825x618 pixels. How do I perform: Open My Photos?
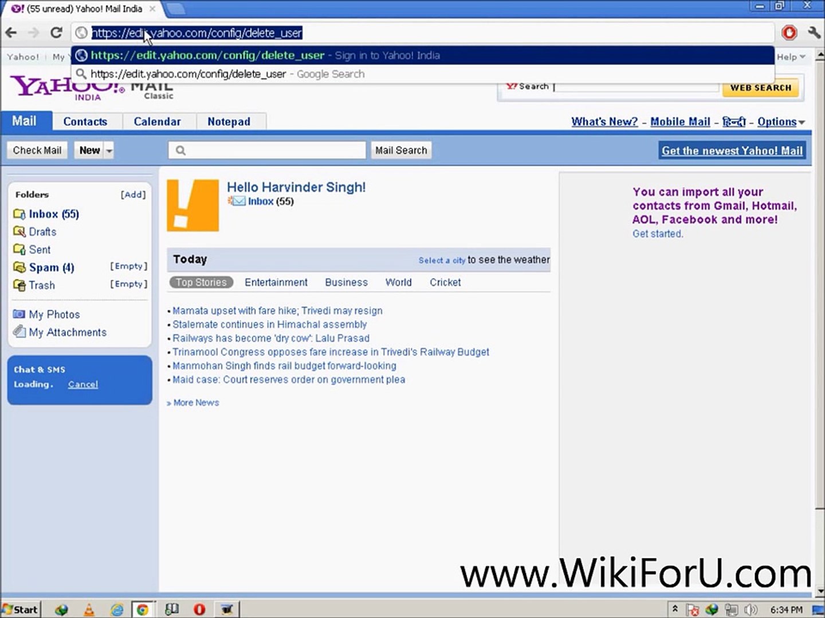tap(54, 314)
